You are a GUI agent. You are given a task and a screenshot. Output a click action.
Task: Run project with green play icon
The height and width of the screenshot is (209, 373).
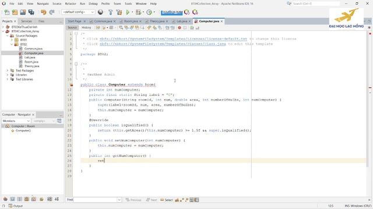coord(128,12)
